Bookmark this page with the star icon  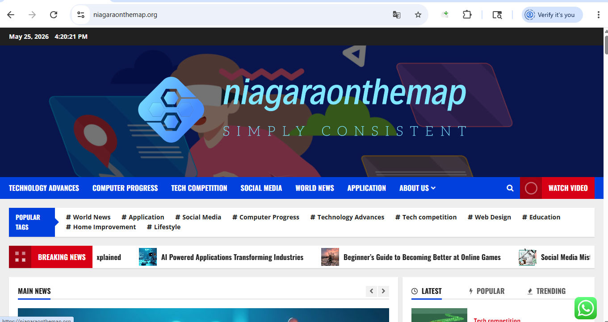pyautogui.click(x=418, y=15)
